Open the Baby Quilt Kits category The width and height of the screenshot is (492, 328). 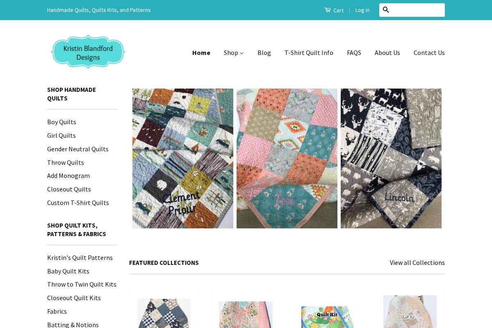pyautogui.click(x=68, y=271)
